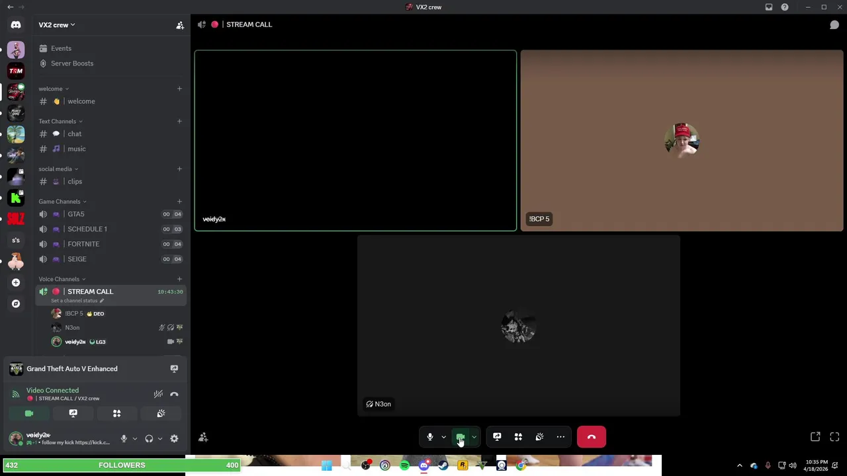Image resolution: width=847 pixels, height=476 pixels.
Task: Open Discover servers compass icon
Action: pyautogui.click(x=16, y=303)
